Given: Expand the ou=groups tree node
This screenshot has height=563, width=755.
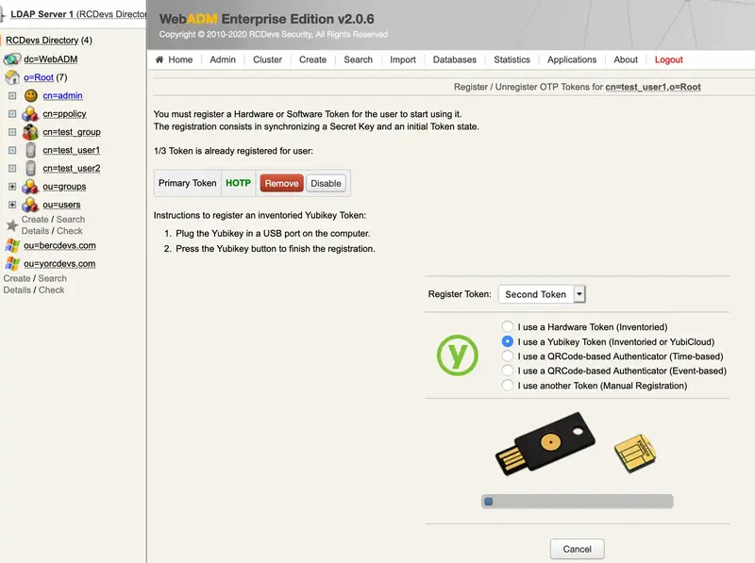Looking at the screenshot, I should (12, 187).
